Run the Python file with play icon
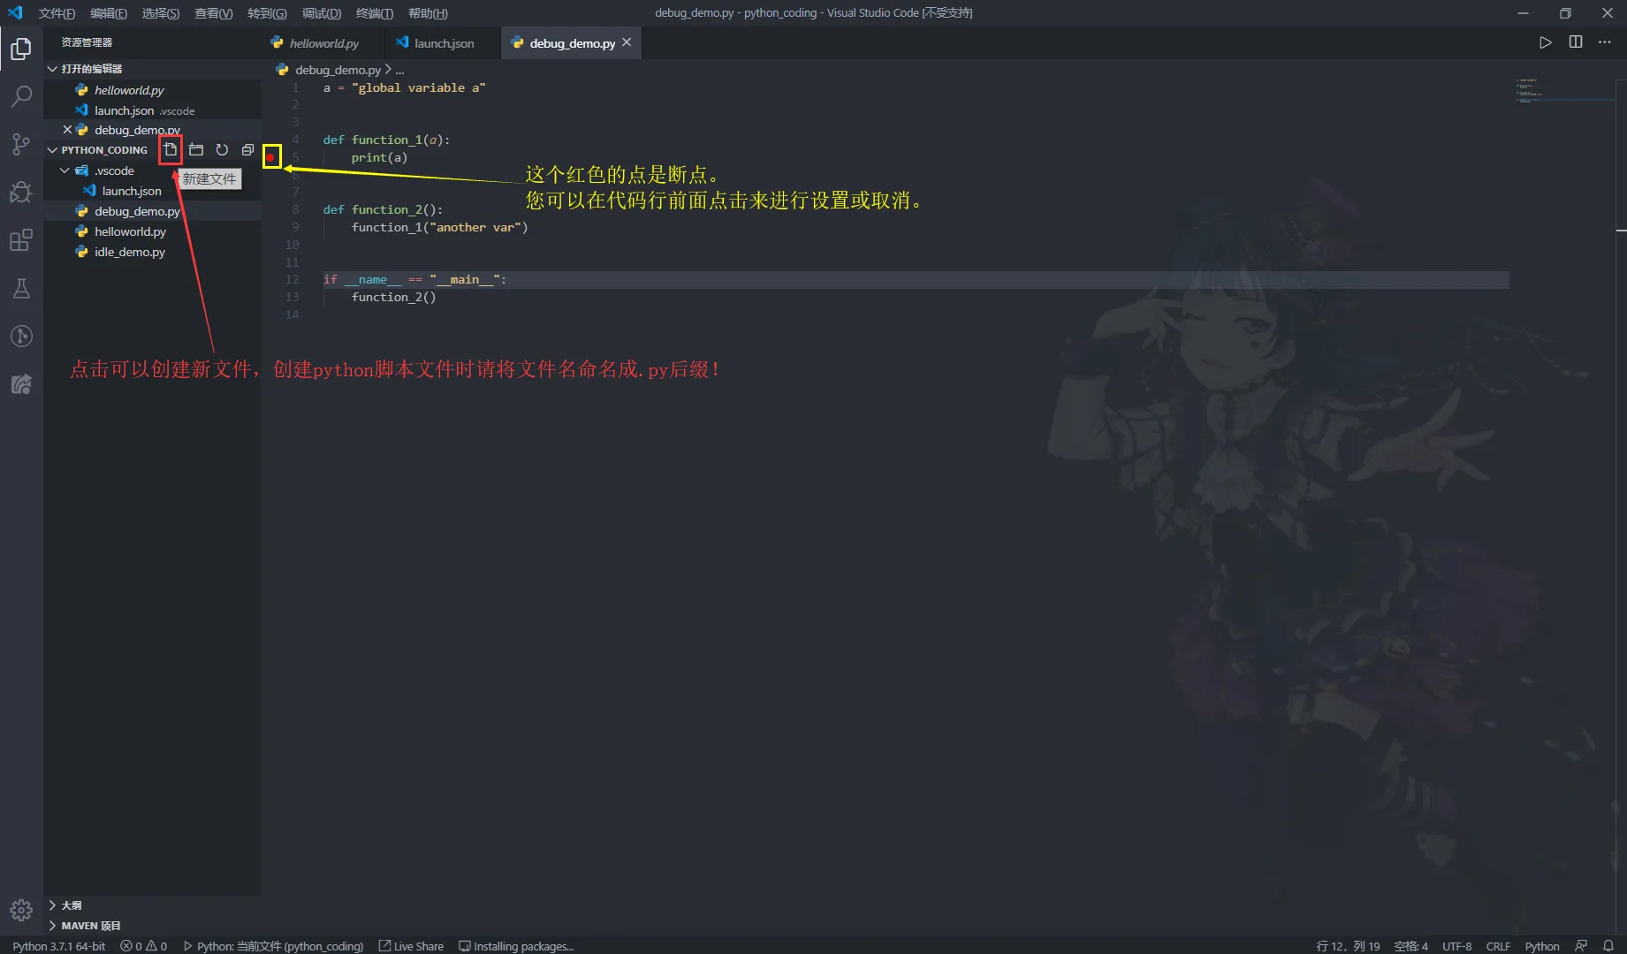This screenshot has height=954, width=1627. point(1545,42)
